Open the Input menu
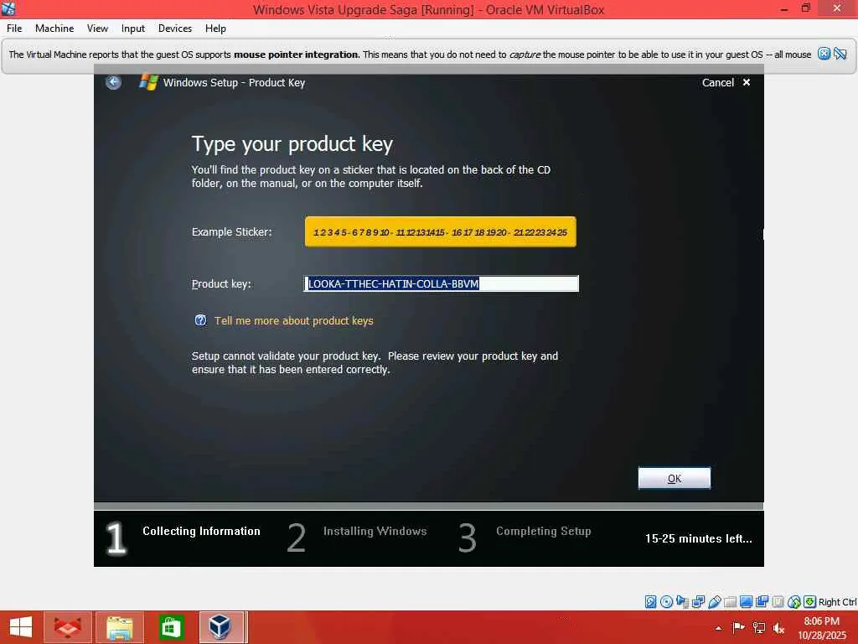Image resolution: width=858 pixels, height=644 pixels. pos(133,29)
